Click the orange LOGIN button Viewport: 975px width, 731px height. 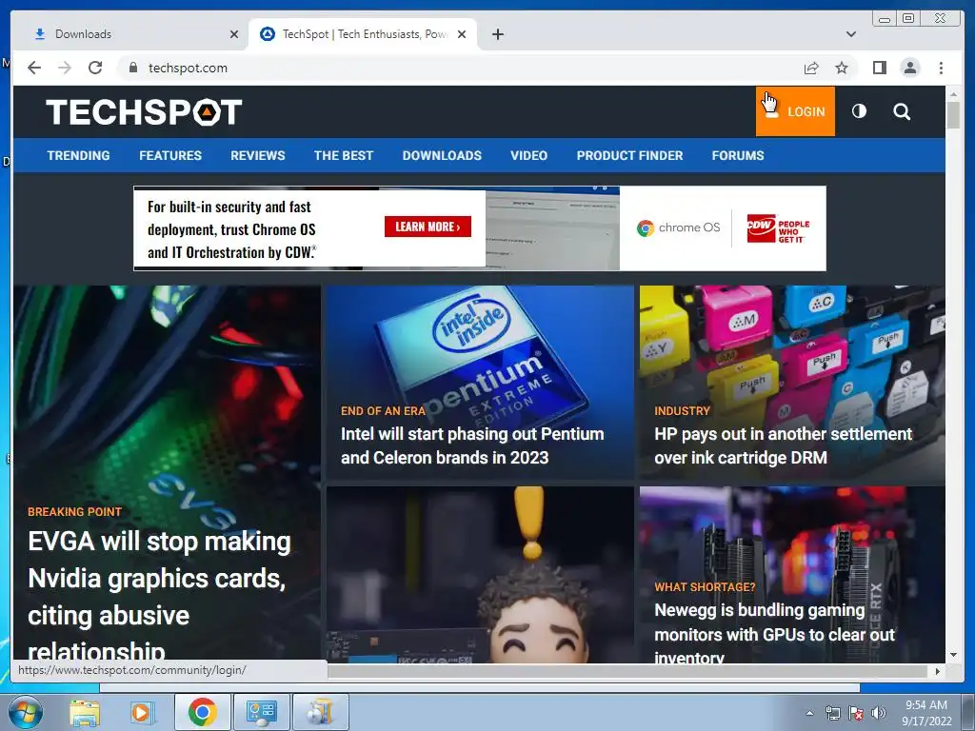tap(795, 111)
